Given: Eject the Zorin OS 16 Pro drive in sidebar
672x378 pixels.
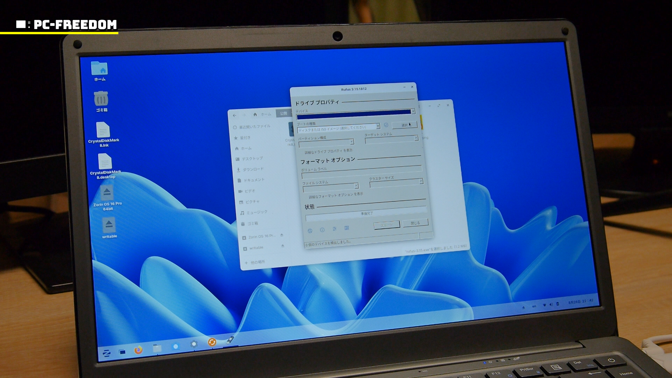Looking at the screenshot, I should click(x=282, y=235).
